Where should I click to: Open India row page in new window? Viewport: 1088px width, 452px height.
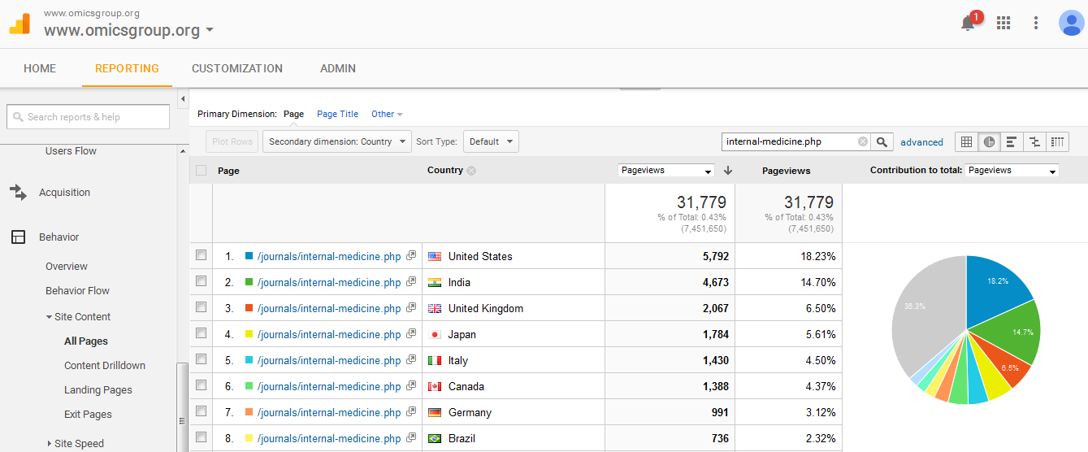point(411,281)
